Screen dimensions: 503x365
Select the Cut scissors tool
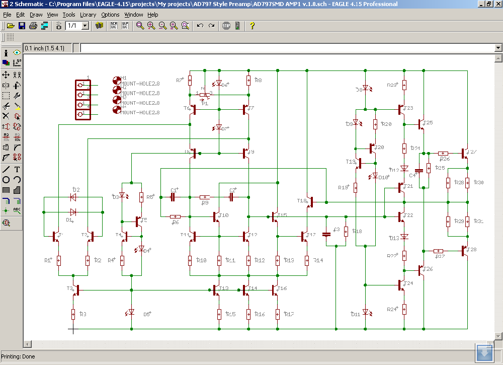[x=6, y=106]
